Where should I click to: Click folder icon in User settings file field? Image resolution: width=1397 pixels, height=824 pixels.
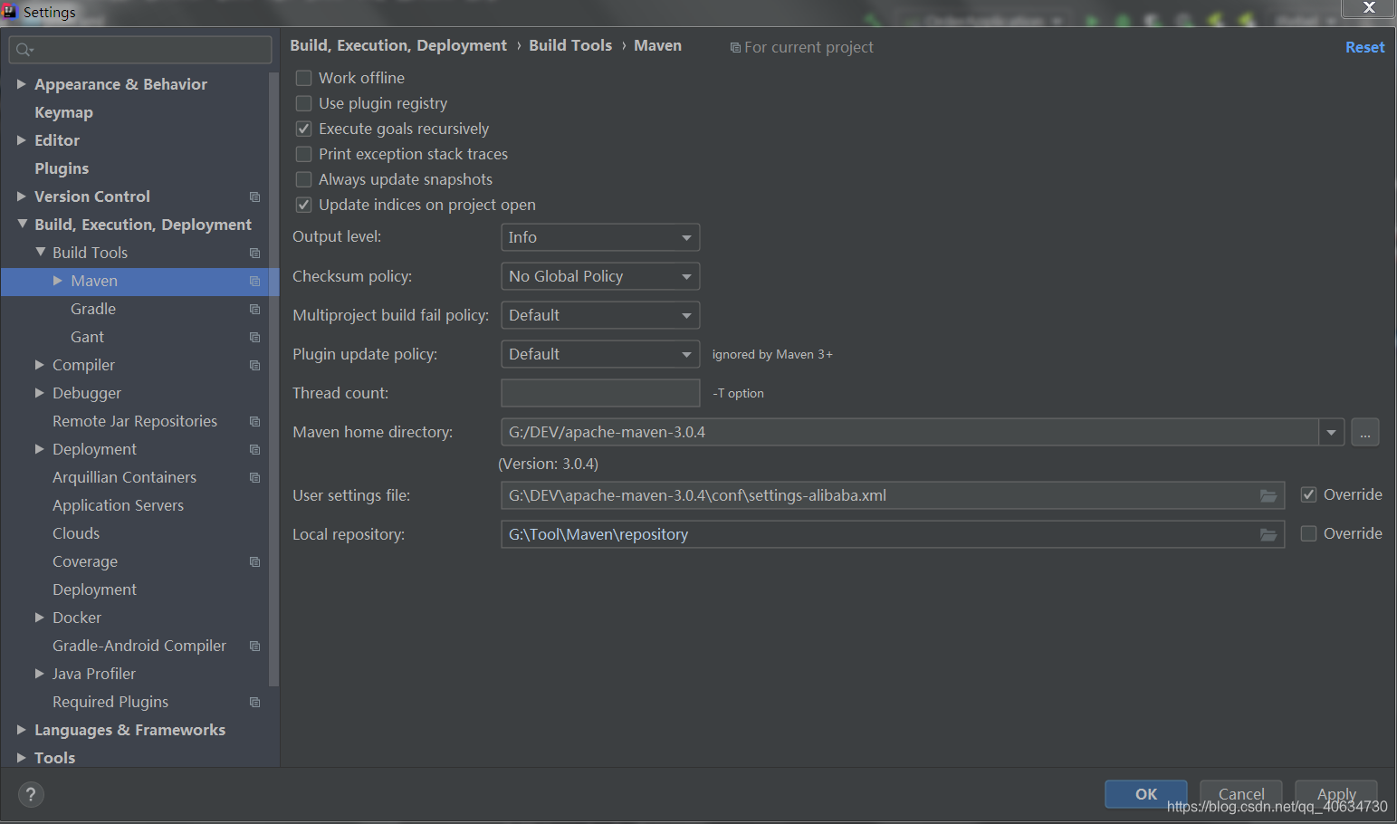tap(1268, 495)
